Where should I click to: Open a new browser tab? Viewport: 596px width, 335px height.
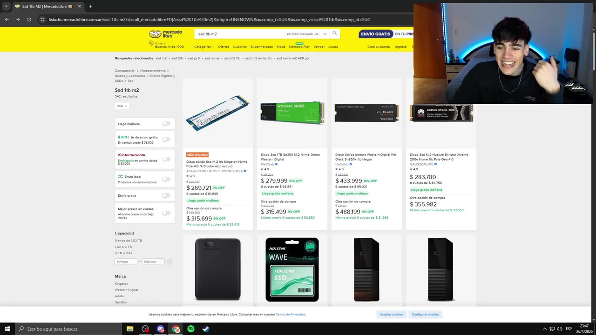(x=90, y=6)
